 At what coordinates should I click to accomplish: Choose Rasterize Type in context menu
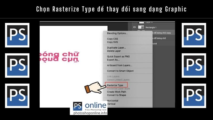point(115,85)
